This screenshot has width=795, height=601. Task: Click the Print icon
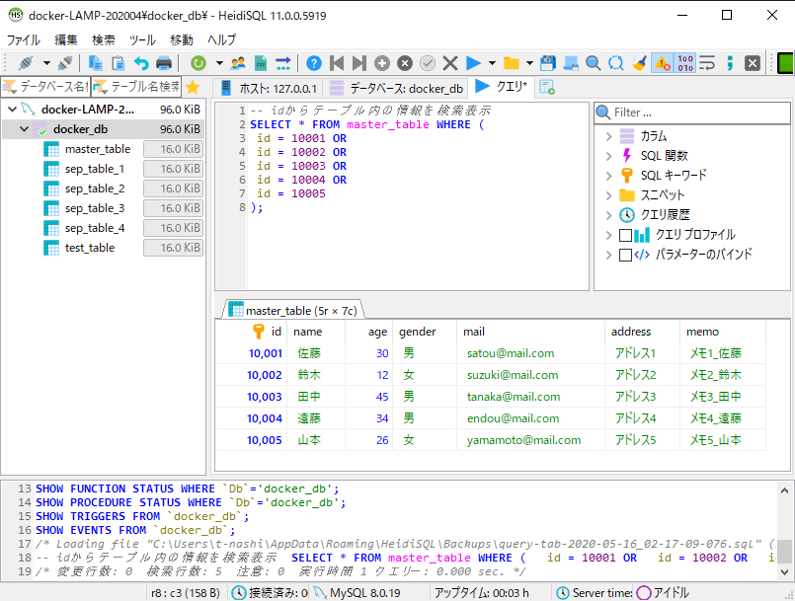[x=164, y=63]
